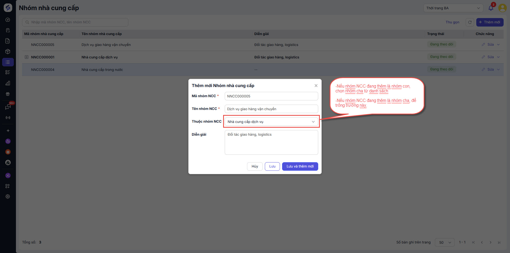Image resolution: width=510 pixels, height=253 pixels.
Task: Open the chat messages icon with 99+ badge
Action: 8,107
